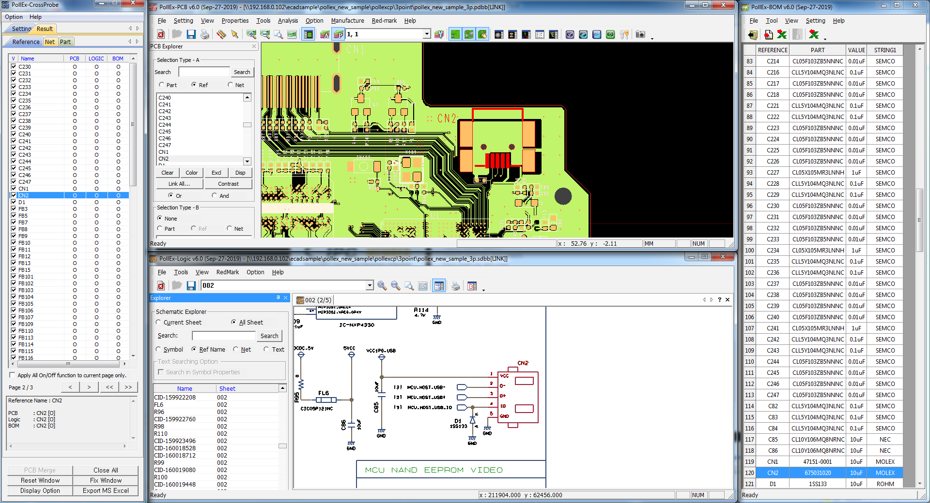Click the Measure ruler icon in PCB toolbar
This screenshot has height=503, width=930.
point(222,34)
